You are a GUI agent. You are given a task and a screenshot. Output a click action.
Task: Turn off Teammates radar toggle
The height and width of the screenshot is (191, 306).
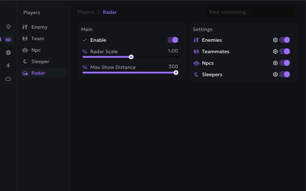pyautogui.click(x=285, y=52)
